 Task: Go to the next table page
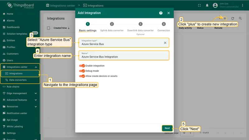tap(233, 133)
